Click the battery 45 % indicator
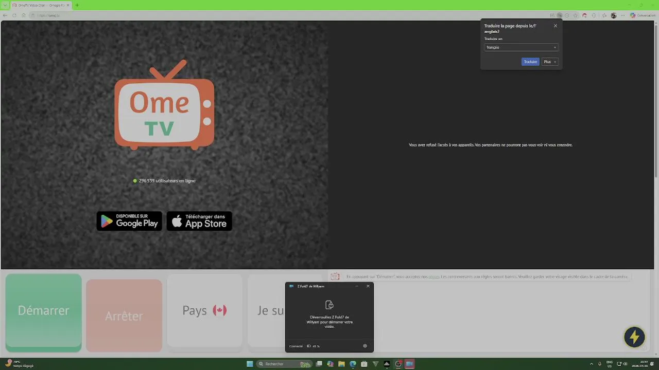This screenshot has width=659, height=370. pos(314,346)
